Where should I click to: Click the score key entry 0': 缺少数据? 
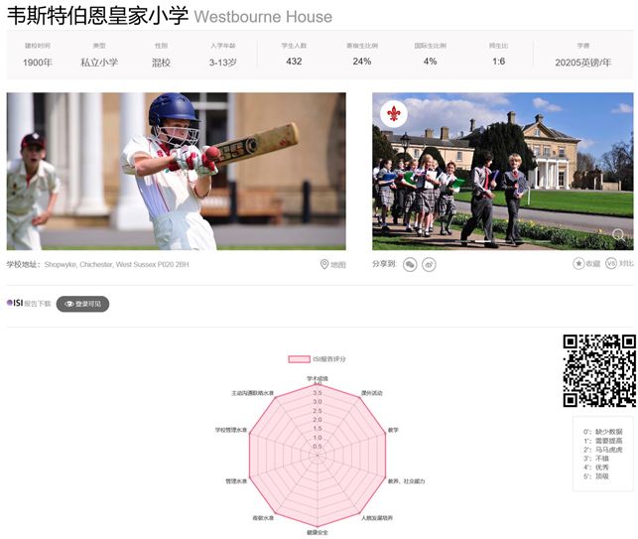(602, 432)
